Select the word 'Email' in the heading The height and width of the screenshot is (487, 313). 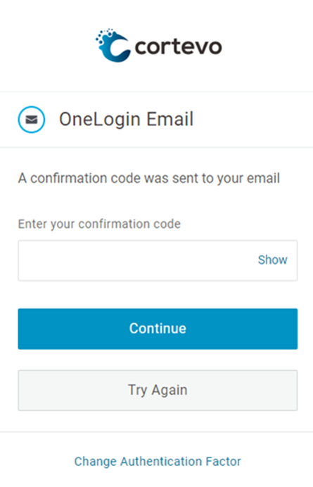point(170,119)
